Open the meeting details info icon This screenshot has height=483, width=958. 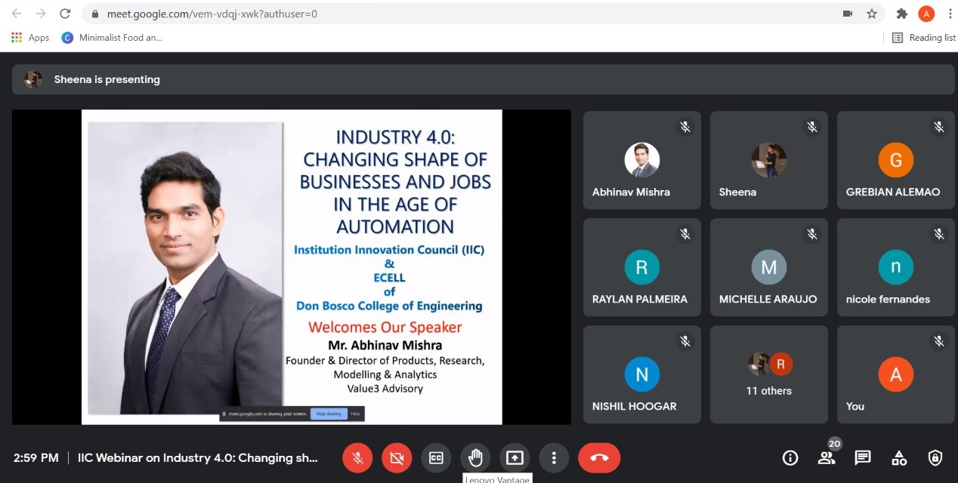(x=790, y=457)
